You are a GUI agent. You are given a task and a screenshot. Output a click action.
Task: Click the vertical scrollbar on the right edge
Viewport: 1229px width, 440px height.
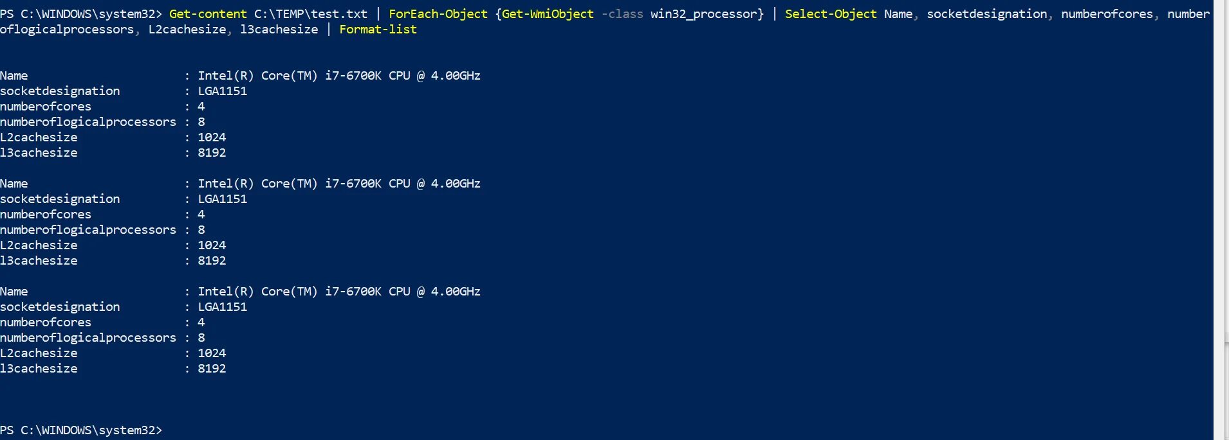click(x=1221, y=220)
